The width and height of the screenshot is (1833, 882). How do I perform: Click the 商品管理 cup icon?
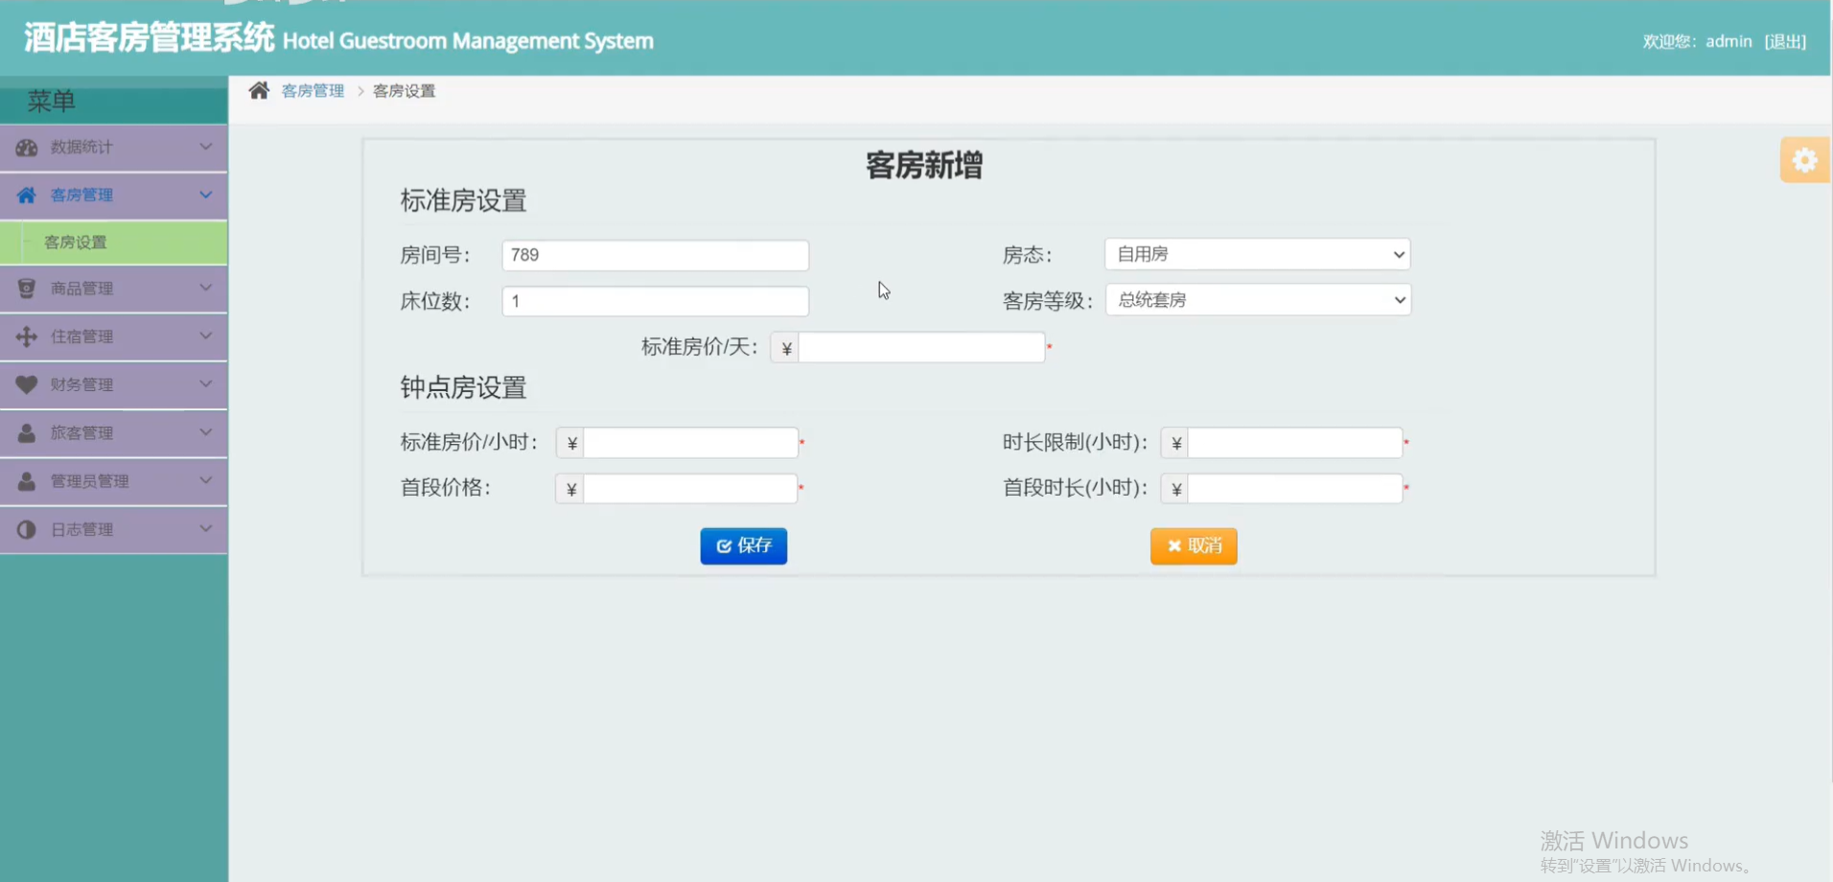[27, 289]
